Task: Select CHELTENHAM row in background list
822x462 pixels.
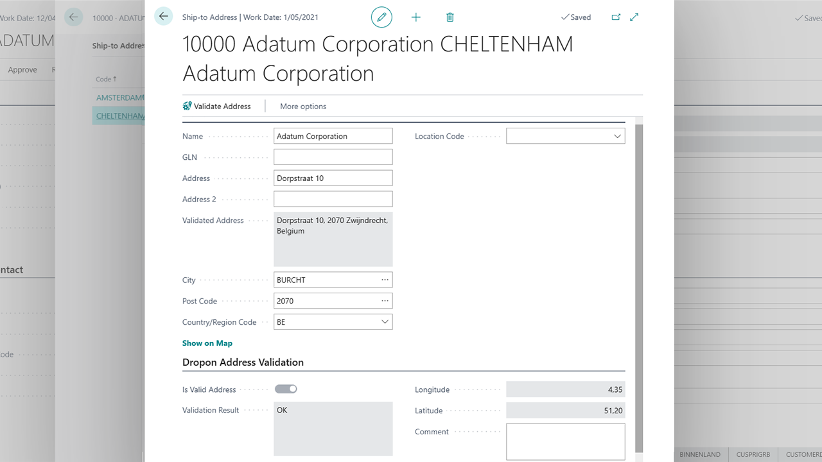Action: (119, 116)
